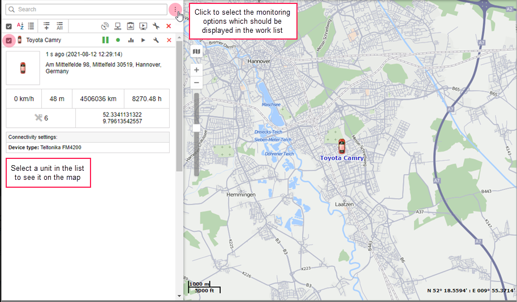Select the Toyota Camry unit name
Image resolution: width=517 pixels, height=302 pixels.
coord(44,40)
